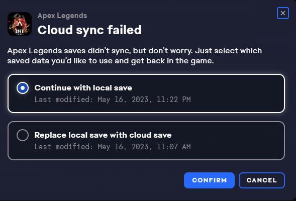Click the gray 'Apex Legends' title text
This screenshot has height=201, width=296.
[x=62, y=16]
